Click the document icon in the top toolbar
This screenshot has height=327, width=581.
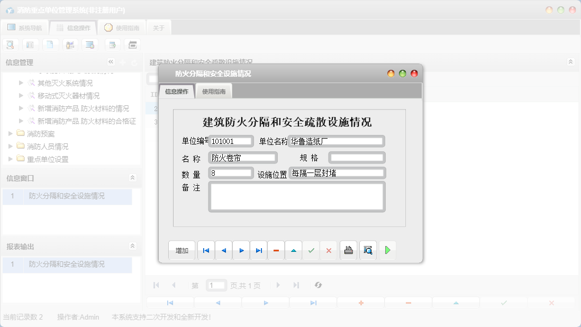point(50,44)
